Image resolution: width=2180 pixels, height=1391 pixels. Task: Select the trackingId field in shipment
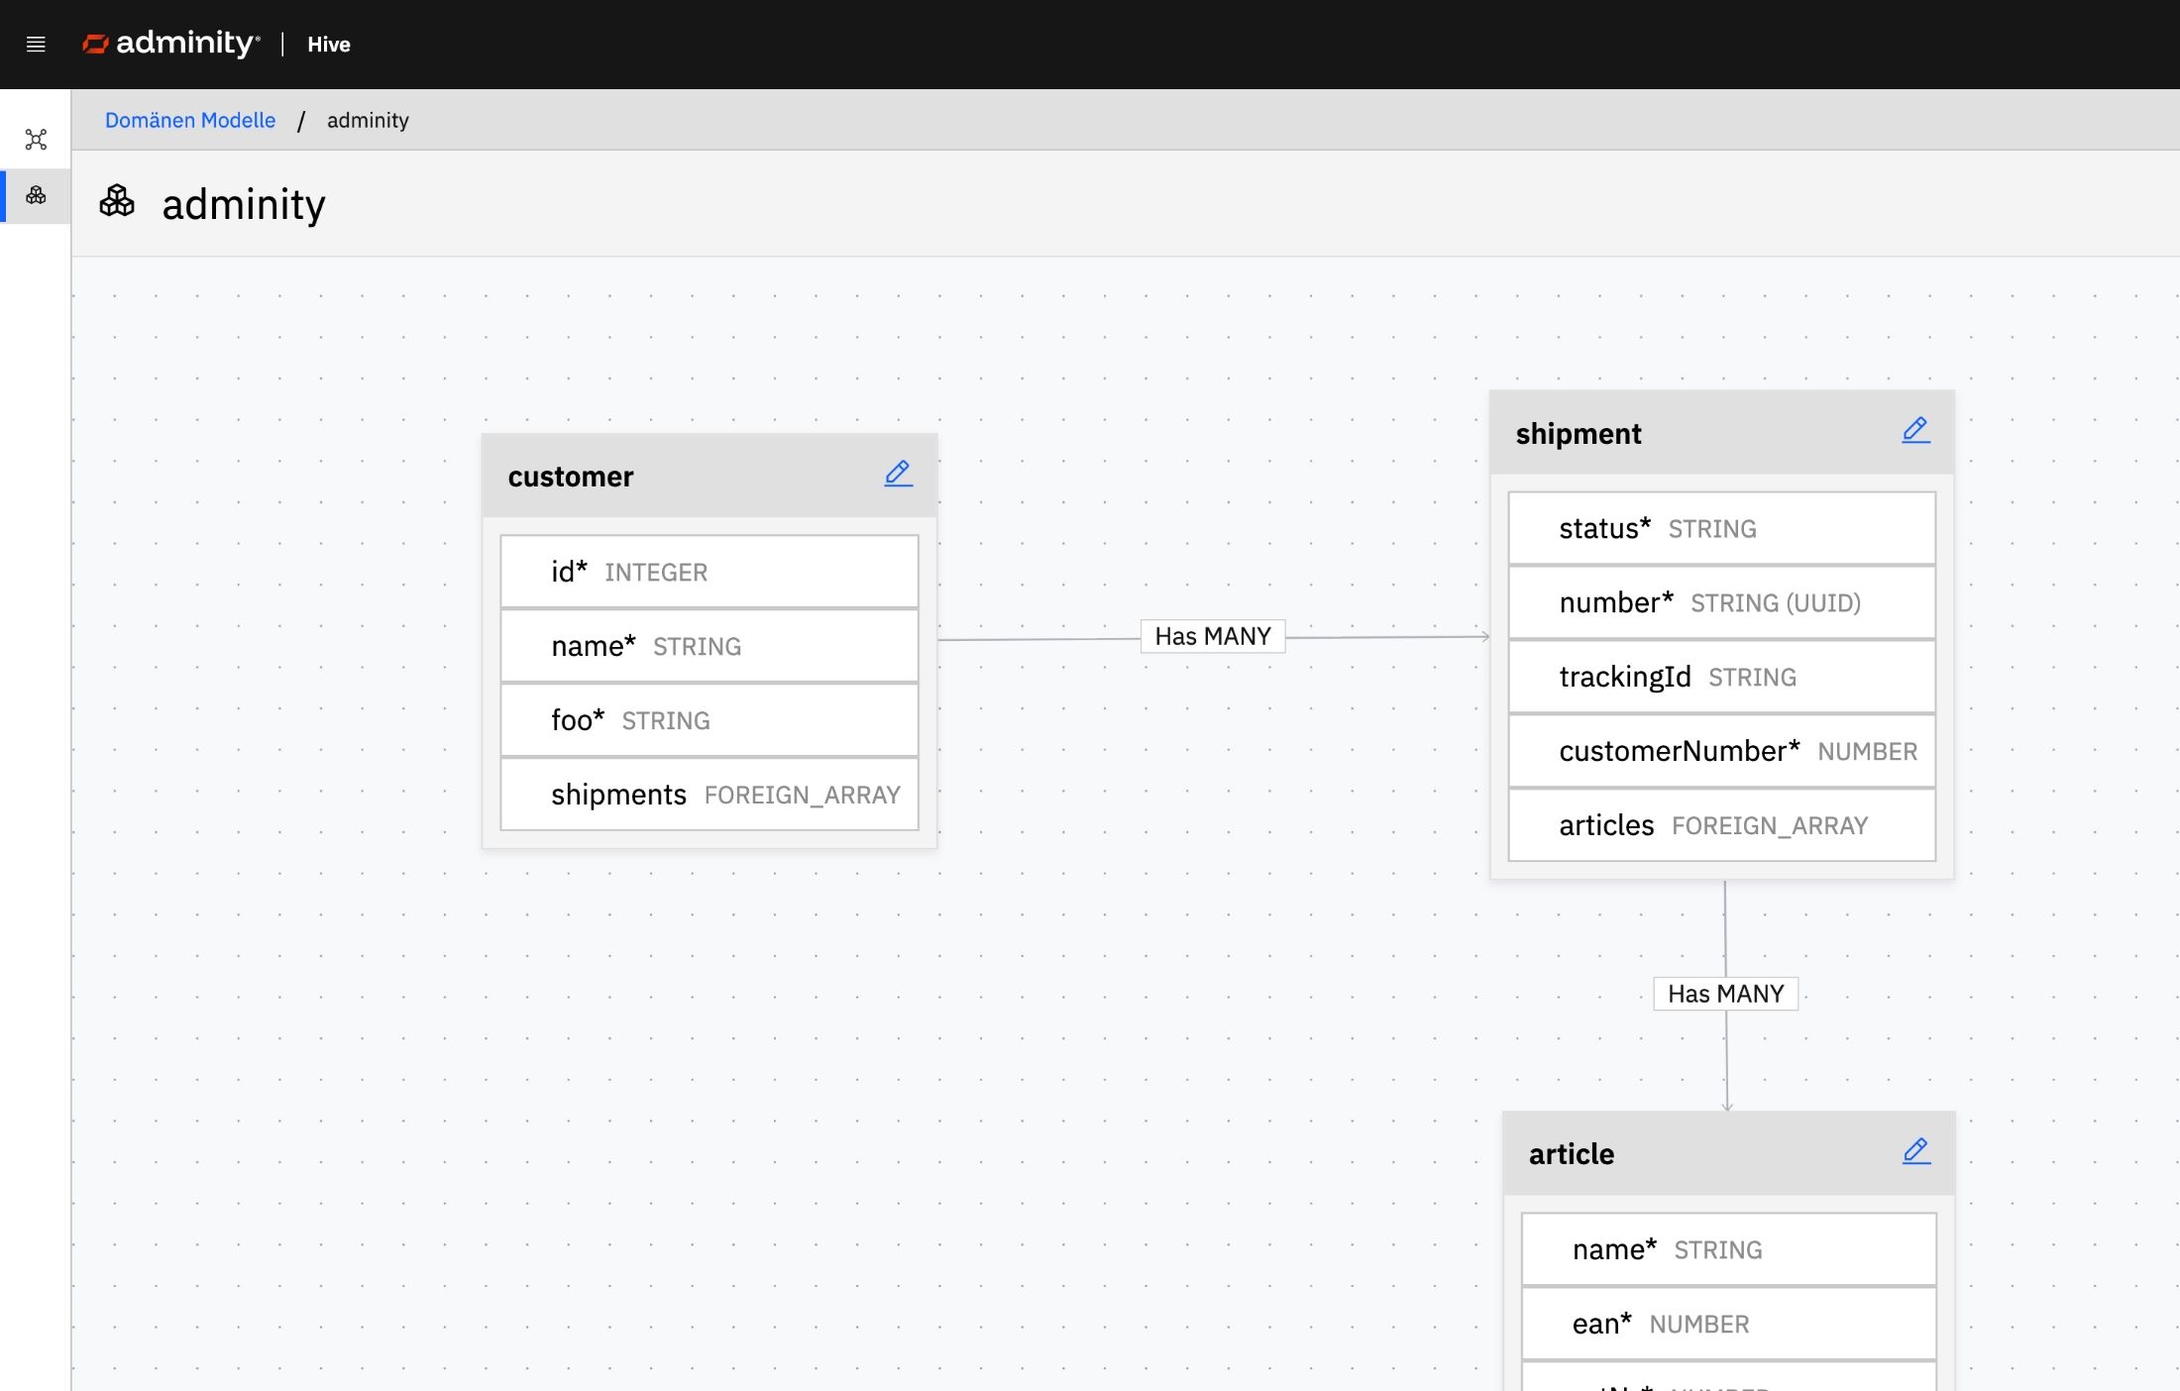(1721, 677)
